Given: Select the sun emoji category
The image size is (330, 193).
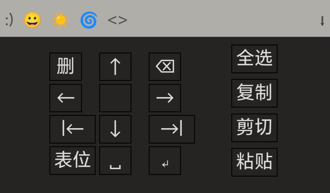Looking at the screenshot, I should (60, 20).
